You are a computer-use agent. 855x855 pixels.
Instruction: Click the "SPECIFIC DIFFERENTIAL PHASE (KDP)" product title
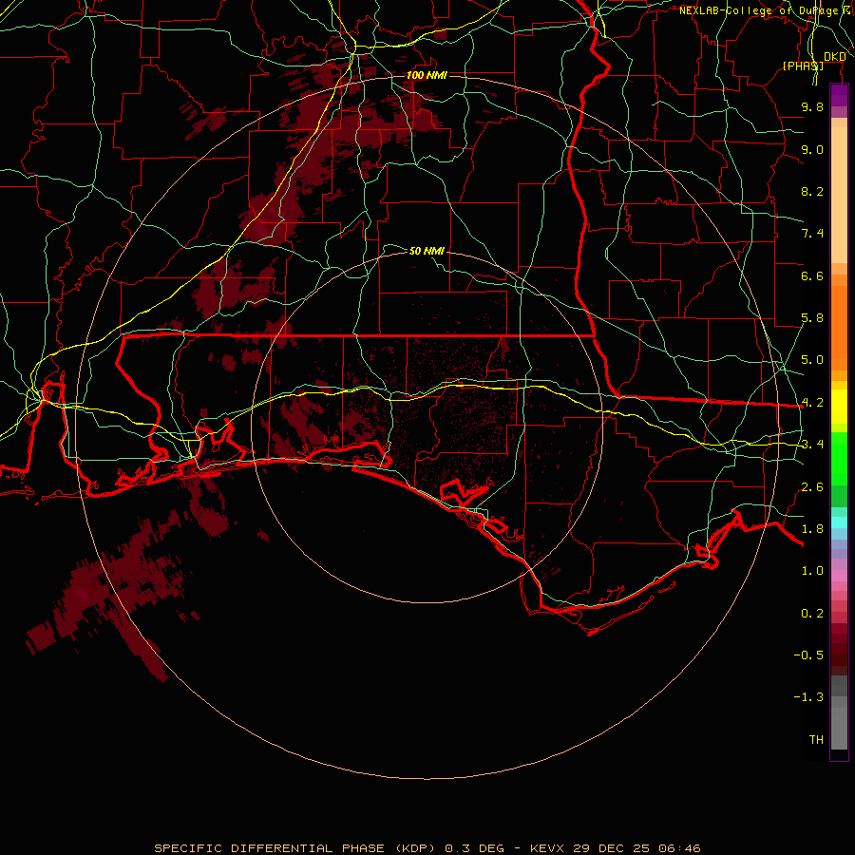pos(295,848)
